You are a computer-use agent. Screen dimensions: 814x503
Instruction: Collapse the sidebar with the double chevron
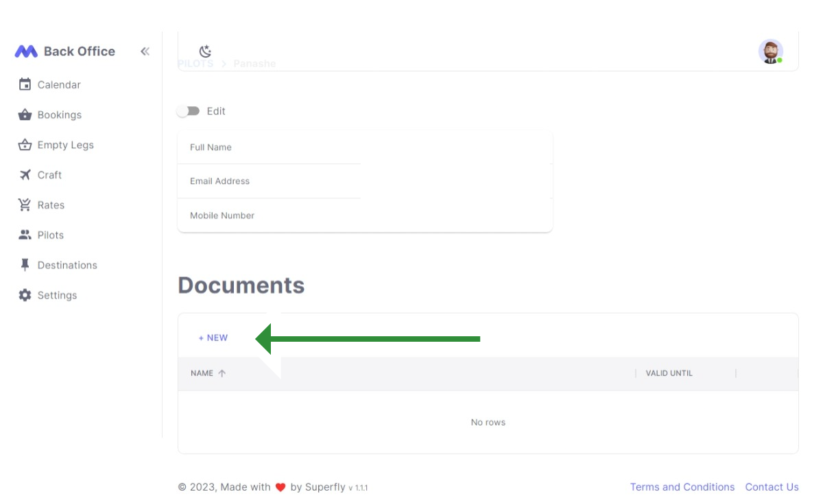145,51
